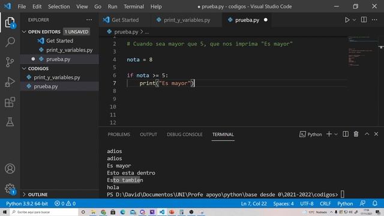Select print_y_variables.py in Open Editors

[x=59, y=50]
